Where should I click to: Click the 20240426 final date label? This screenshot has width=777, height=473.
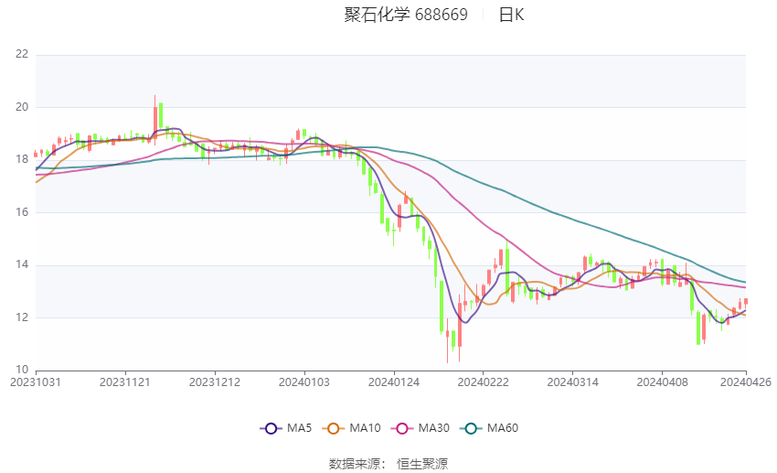click(x=746, y=382)
